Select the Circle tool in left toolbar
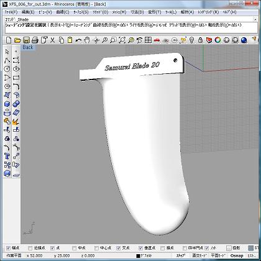The width and height of the screenshot is (261, 261). [x=7, y=69]
